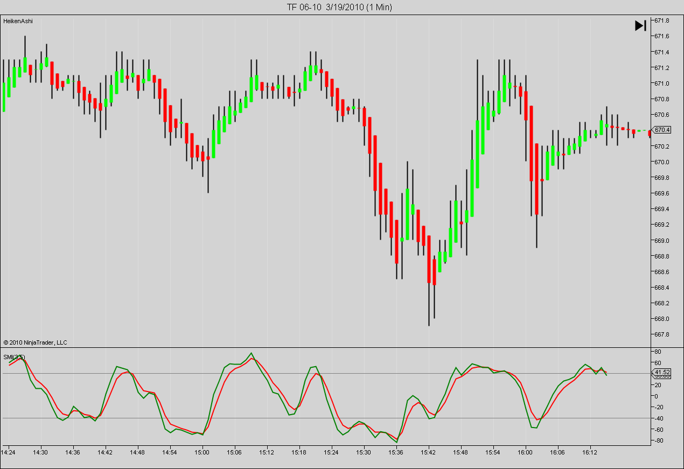The height and width of the screenshot is (469, 684).
Task: Click the 668.0 price axis label
Action: click(662, 318)
